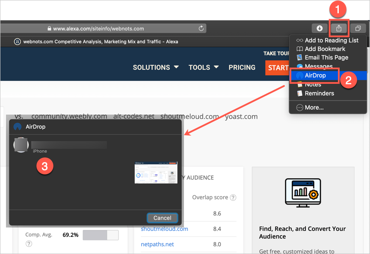Viewport: 370px width, 254px height.
Task: Click the Overlap score help icon
Action: (233, 198)
